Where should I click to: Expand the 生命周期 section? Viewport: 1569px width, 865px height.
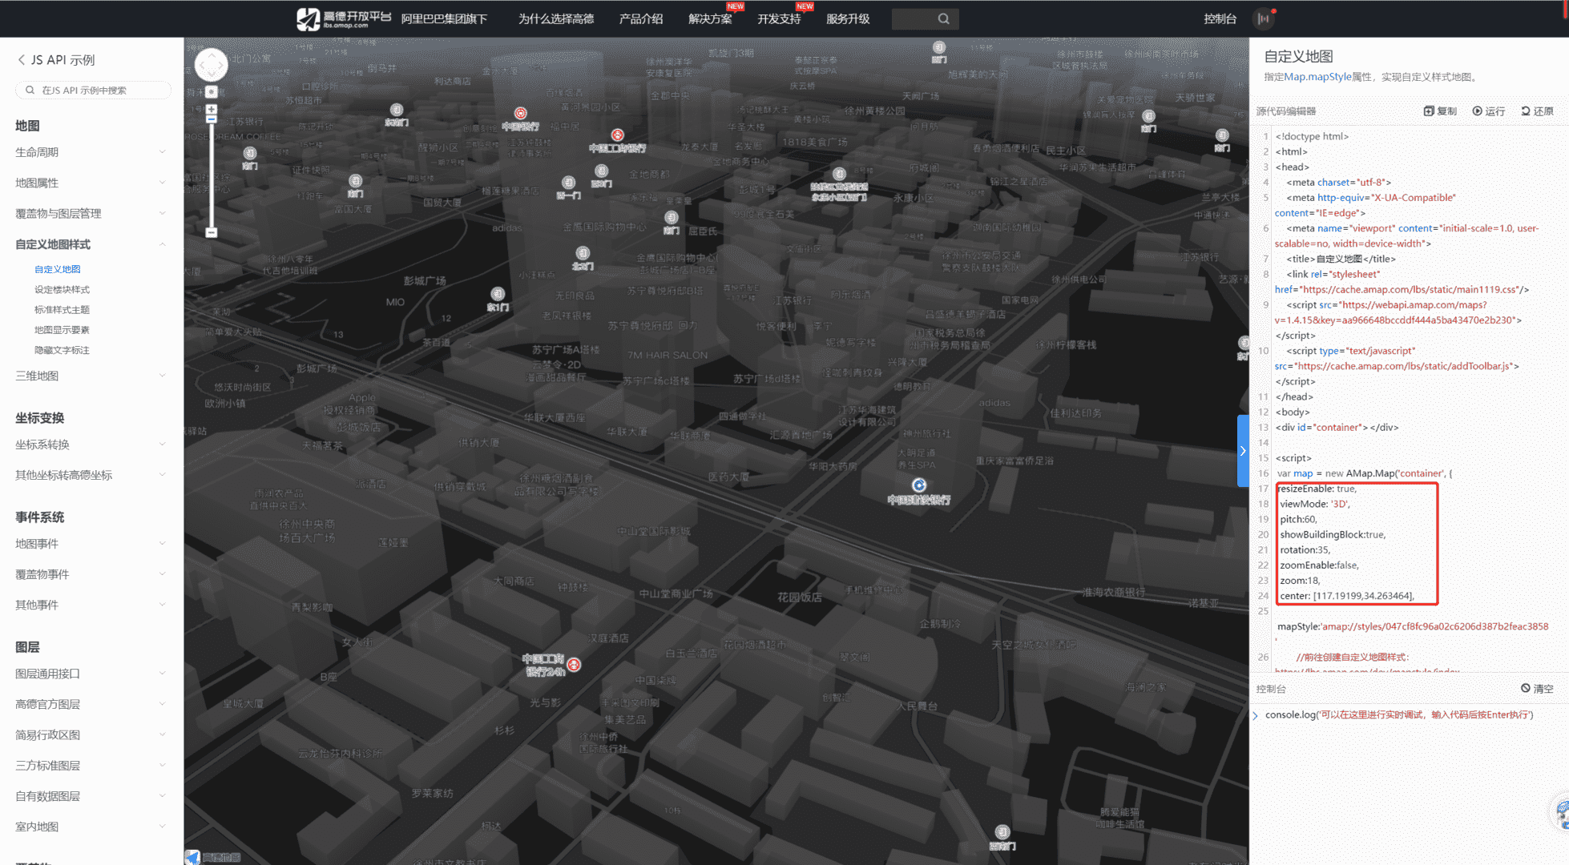(91, 152)
